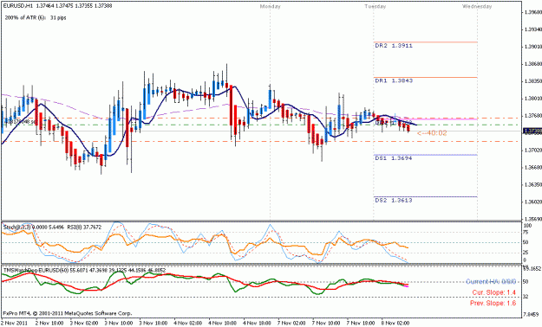The image size is (542, 327).
Task: Click the '8 Nov 02:00' time axis label
Action: [x=395, y=324]
